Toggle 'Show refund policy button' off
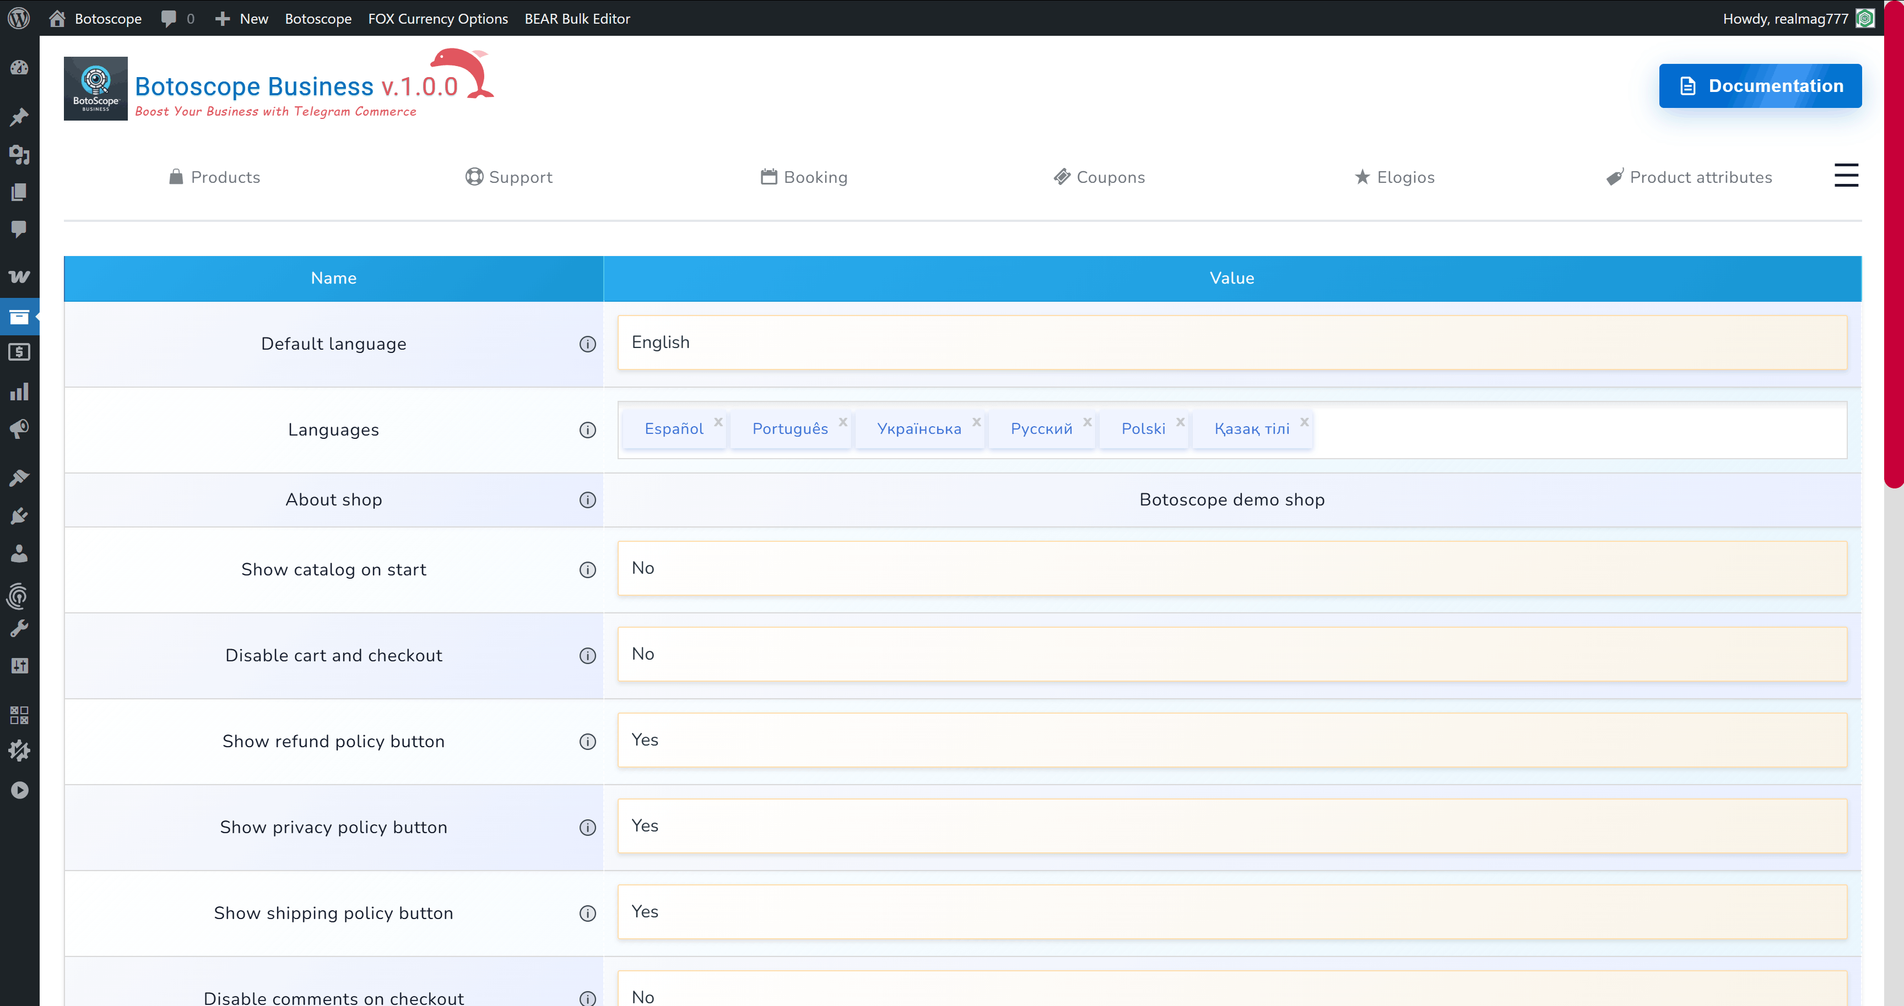The image size is (1904, 1006). [x=1231, y=740]
